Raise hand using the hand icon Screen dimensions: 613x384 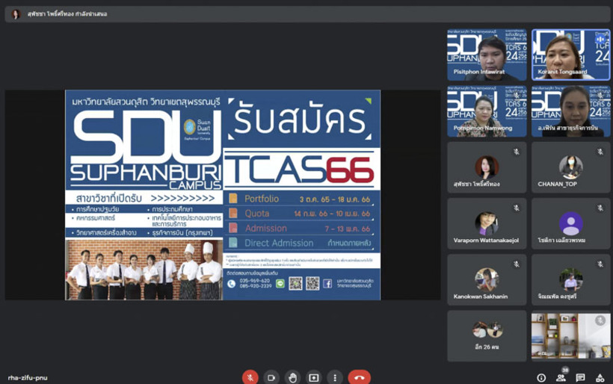tap(292, 377)
